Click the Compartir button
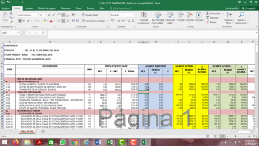Viewport: 259px width, 146px height. pyautogui.click(x=248, y=8)
